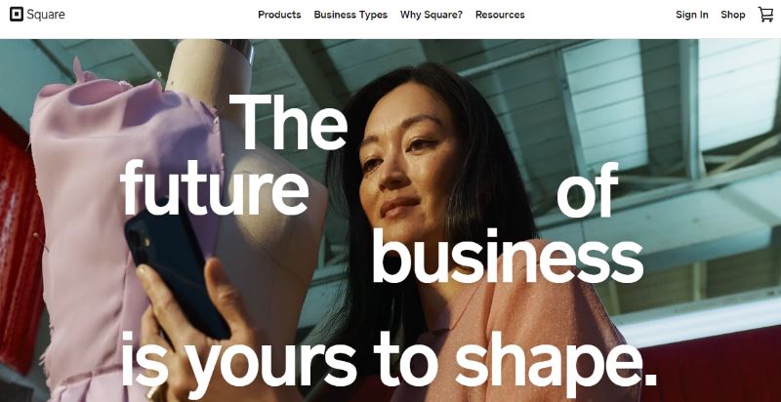Open the Resources menu
This screenshot has height=402, width=781.
(x=500, y=15)
